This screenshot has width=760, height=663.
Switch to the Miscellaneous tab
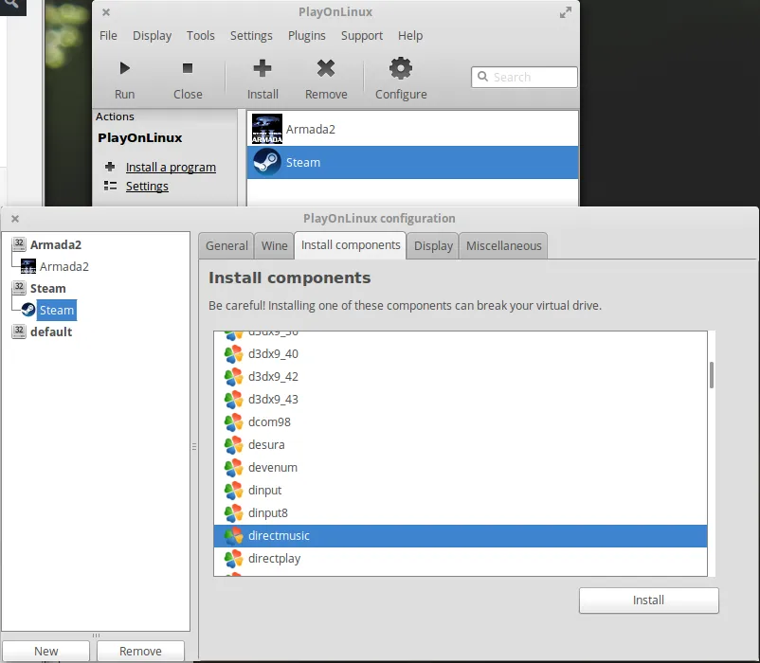pyautogui.click(x=503, y=245)
